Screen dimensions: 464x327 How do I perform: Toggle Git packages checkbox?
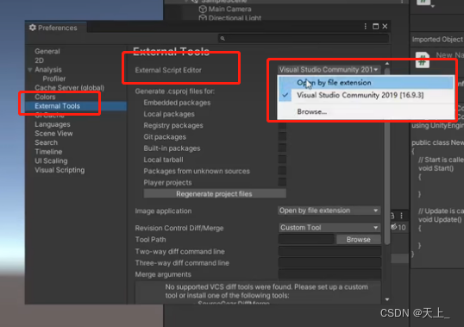coord(282,136)
